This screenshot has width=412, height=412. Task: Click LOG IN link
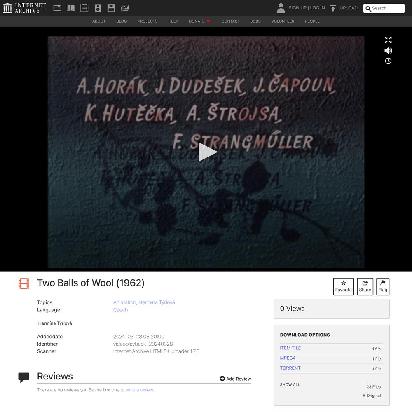317,8
